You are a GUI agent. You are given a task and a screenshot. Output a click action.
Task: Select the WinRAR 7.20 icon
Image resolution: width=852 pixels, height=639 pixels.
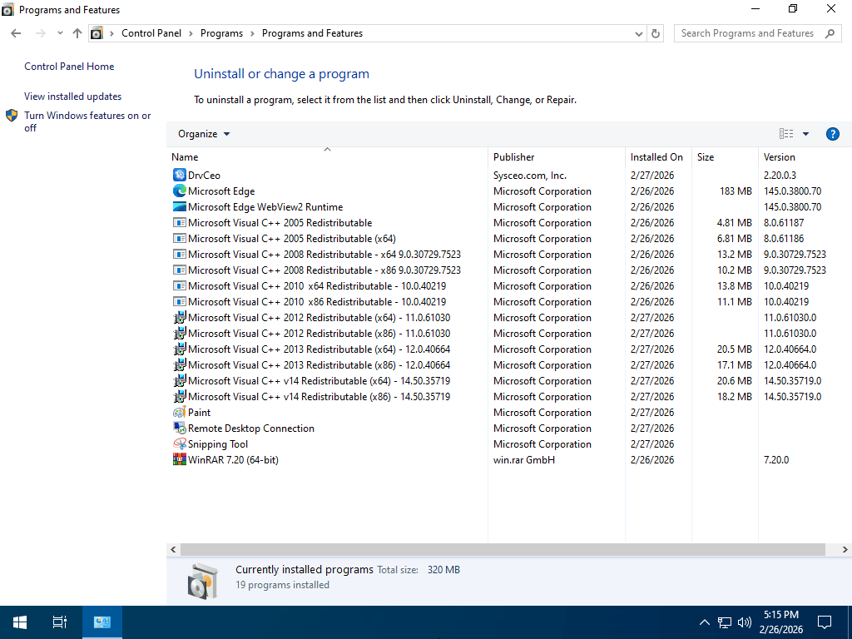(x=180, y=459)
